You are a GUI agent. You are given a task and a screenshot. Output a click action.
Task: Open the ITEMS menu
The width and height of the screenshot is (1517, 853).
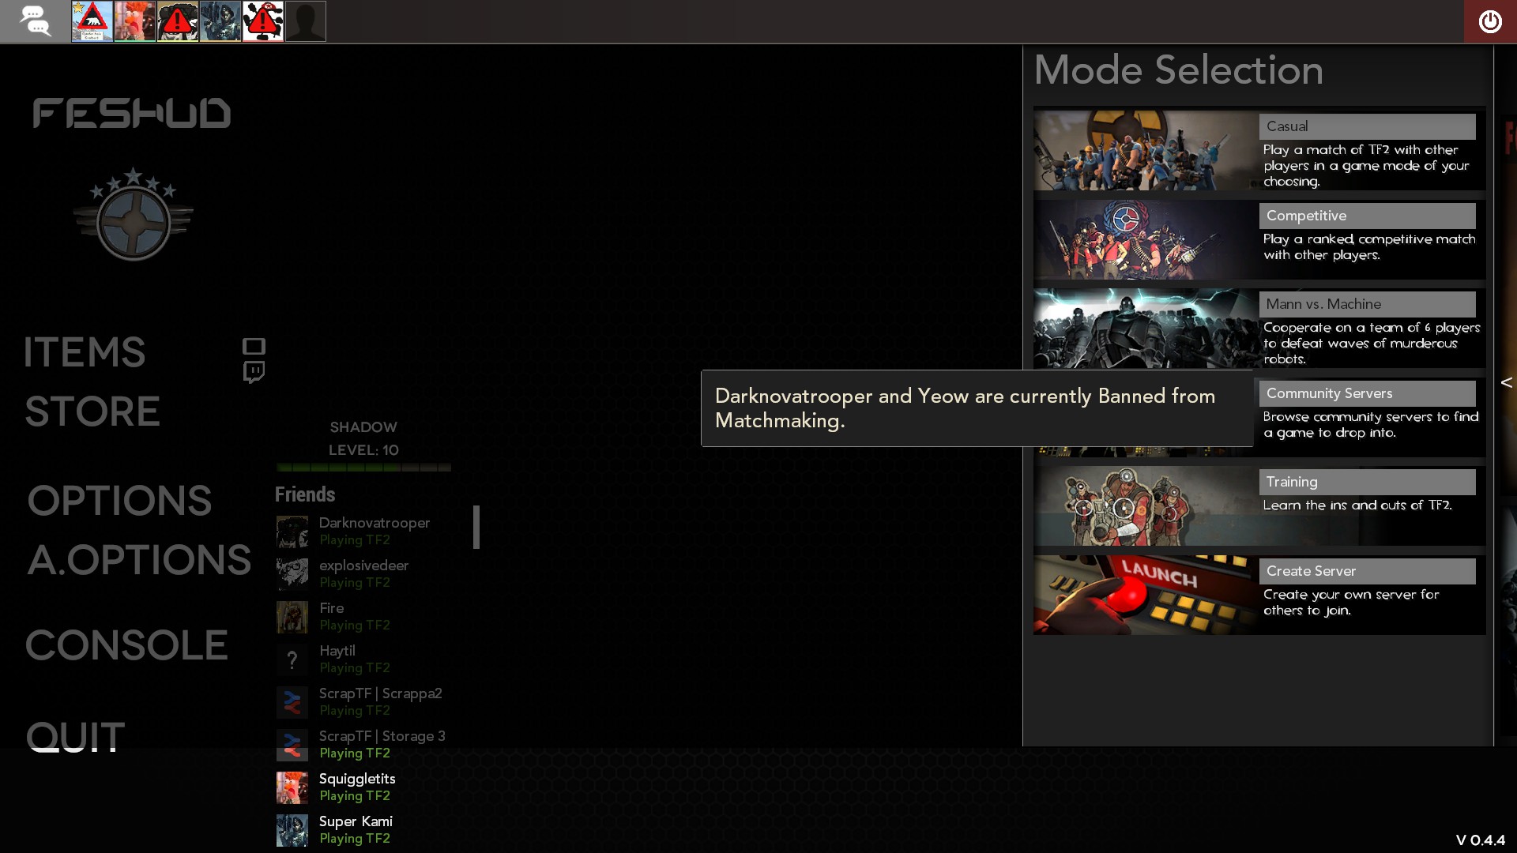[85, 352]
